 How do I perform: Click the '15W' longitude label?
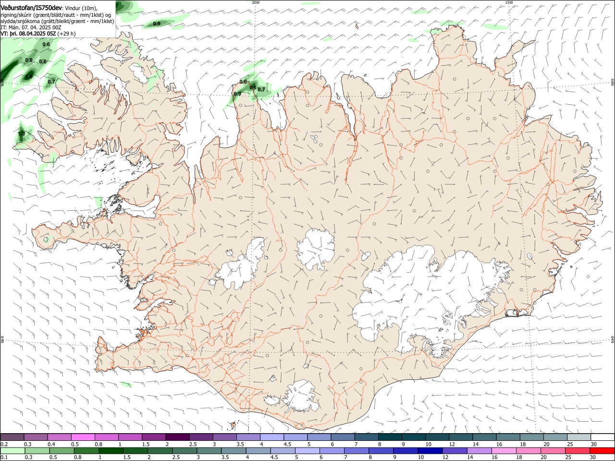(509, 2)
